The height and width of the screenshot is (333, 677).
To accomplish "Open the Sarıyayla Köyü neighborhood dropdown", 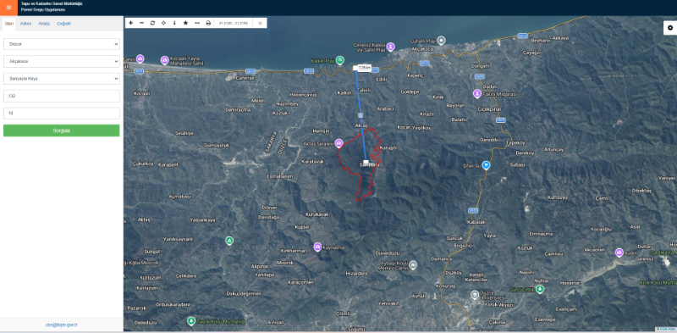I will click(x=61, y=79).
